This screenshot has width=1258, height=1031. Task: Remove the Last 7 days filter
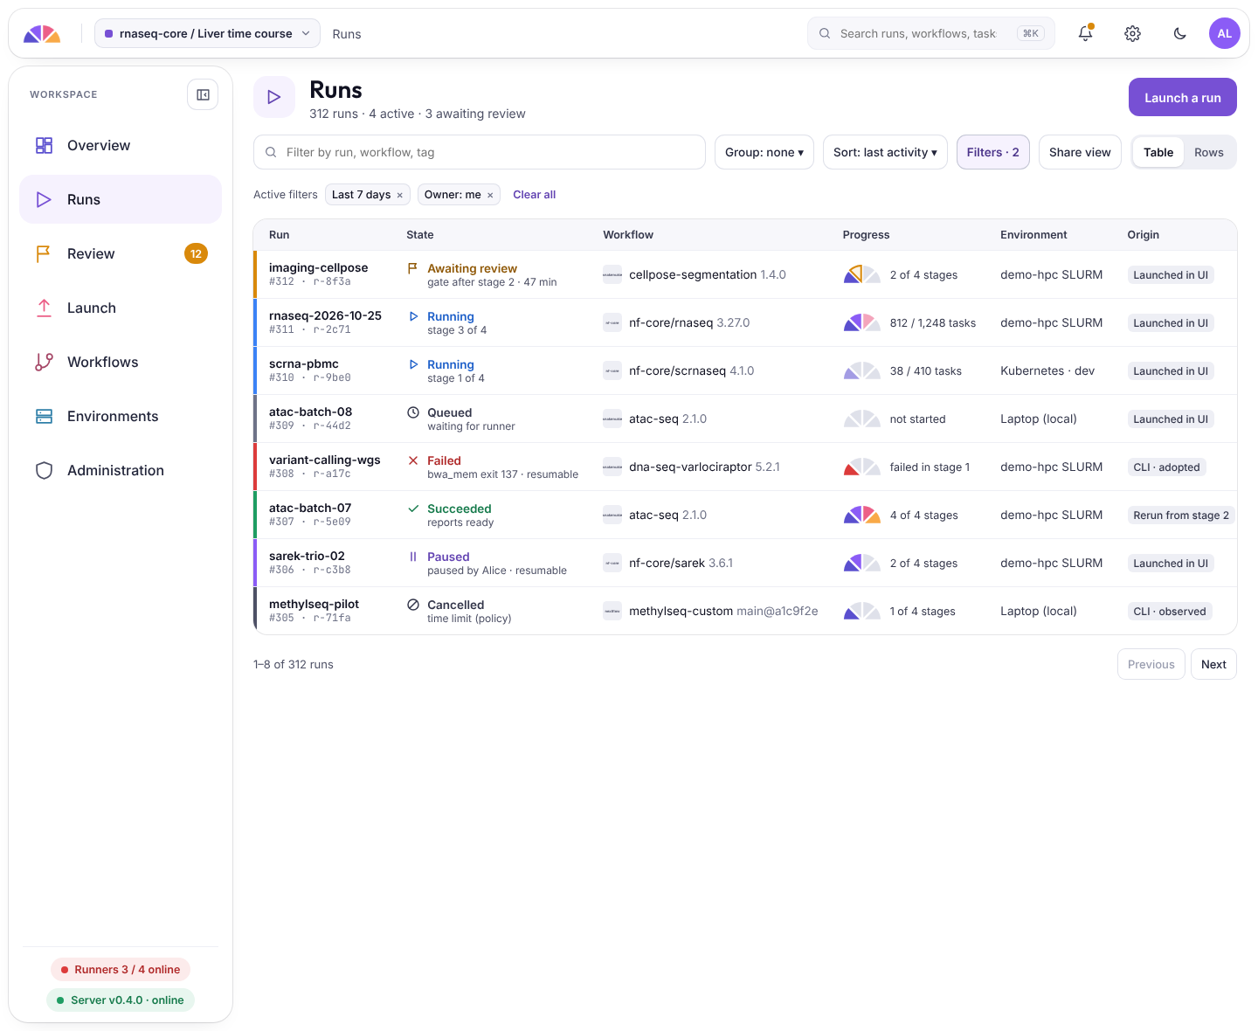400,195
